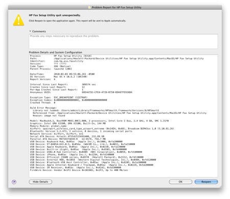Click the 'Graphics: Intel GMA X3100' line

tap(68, 123)
